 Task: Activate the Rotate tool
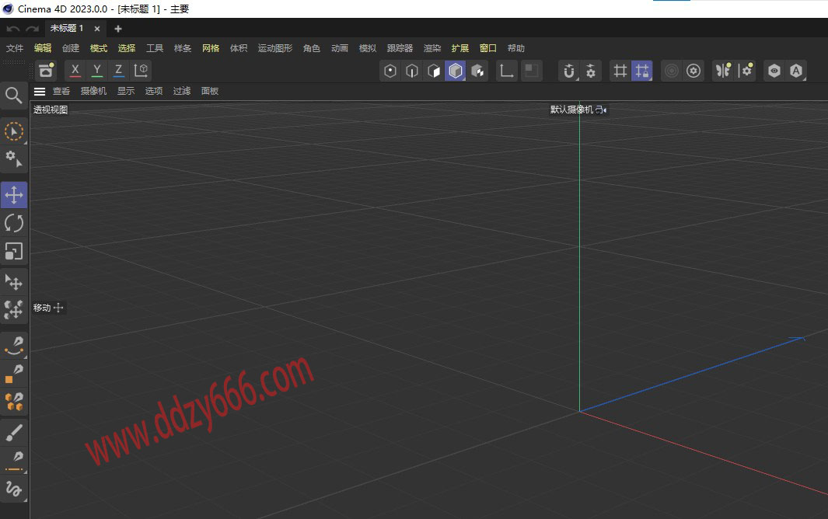click(x=14, y=223)
